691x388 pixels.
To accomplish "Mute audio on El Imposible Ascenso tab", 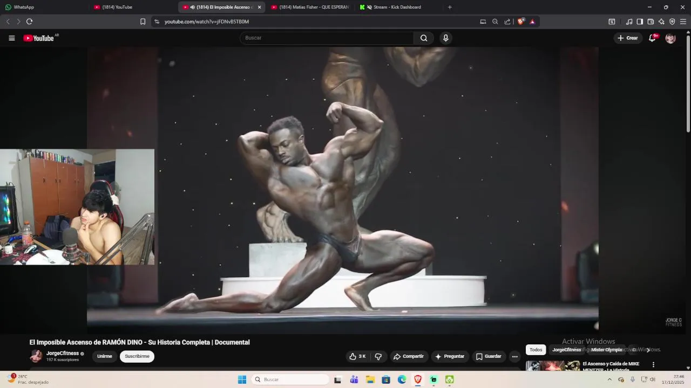I will click(x=192, y=7).
